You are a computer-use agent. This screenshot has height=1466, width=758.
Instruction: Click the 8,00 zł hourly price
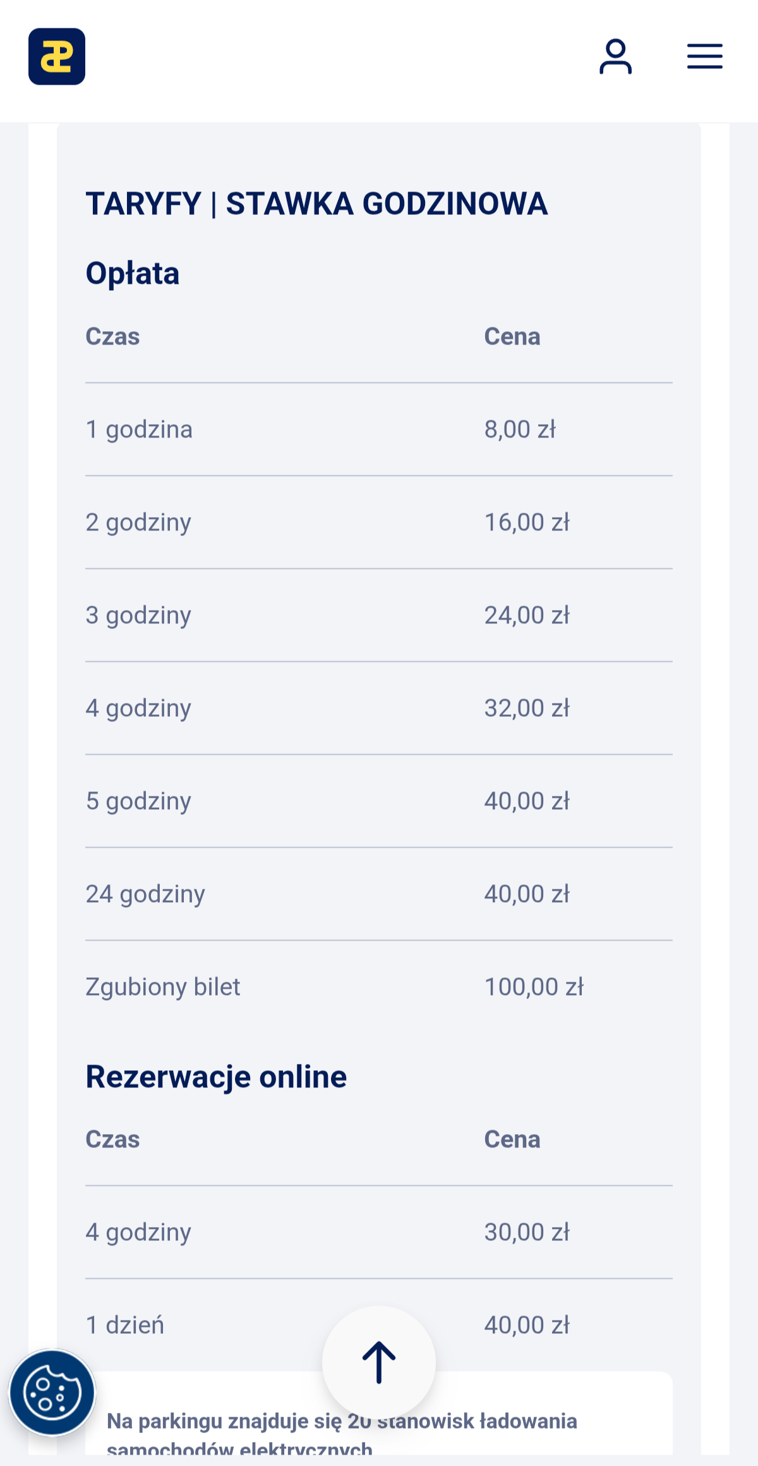click(520, 429)
